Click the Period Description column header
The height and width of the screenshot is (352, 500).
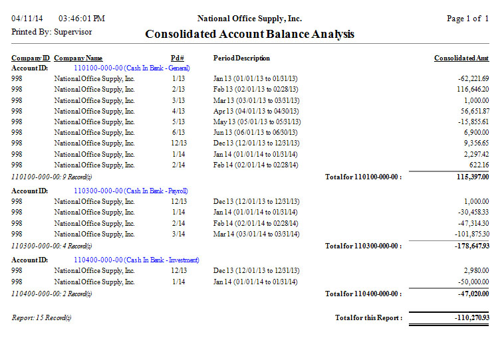tap(241, 58)
